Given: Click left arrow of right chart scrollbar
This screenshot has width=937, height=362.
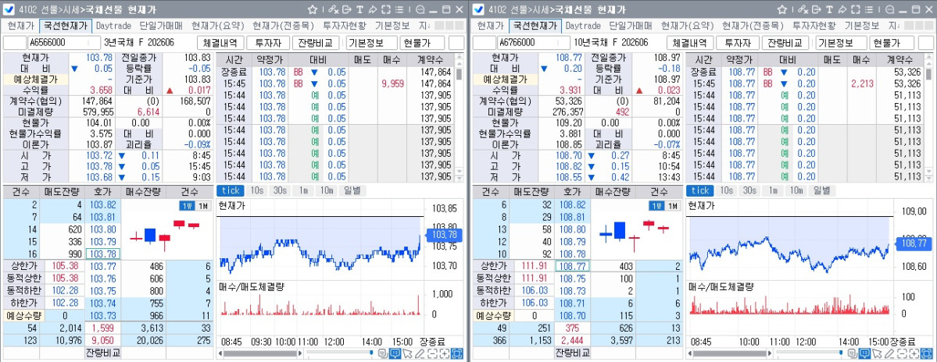Looking at the screenshot, I should pos(689,353).
